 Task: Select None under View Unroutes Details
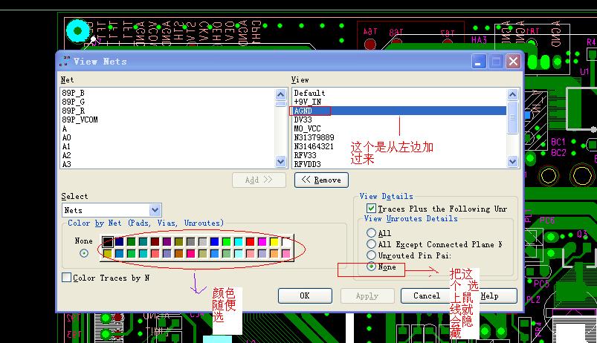tap(371, 267)
